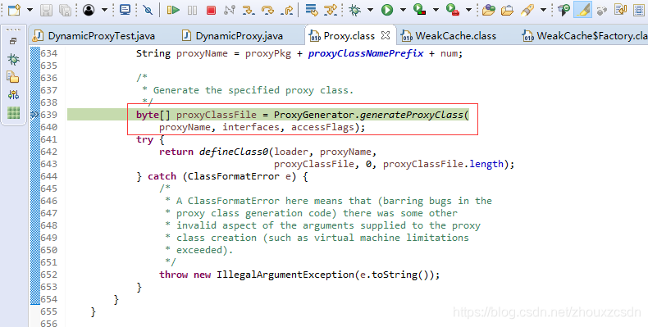Click the Save icon

46,10
